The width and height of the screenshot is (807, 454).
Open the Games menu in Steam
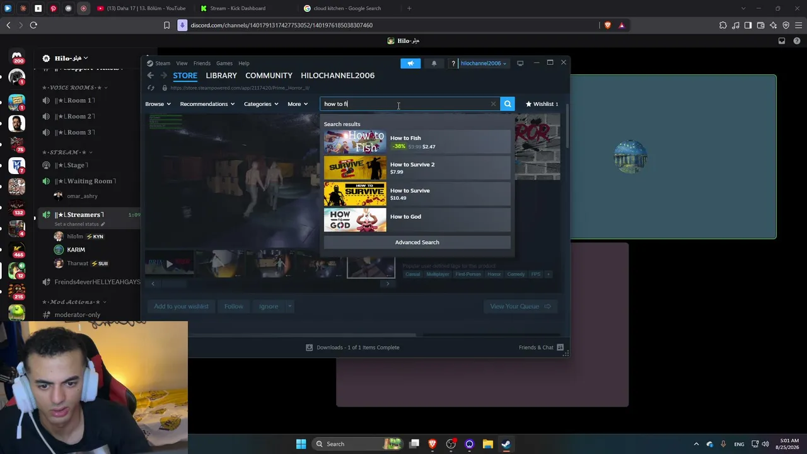(x=224, y=63)
